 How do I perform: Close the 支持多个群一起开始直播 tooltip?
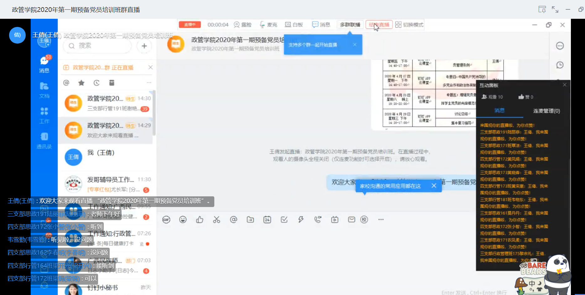click(x=355, y=45)
